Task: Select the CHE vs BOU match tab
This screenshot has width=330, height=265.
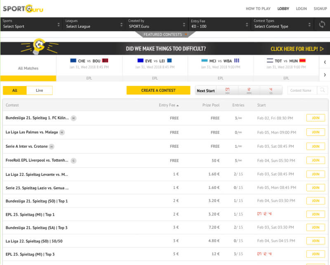Action: 89,68
